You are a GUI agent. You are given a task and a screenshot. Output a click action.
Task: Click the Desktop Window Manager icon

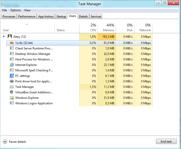[12, 54]
